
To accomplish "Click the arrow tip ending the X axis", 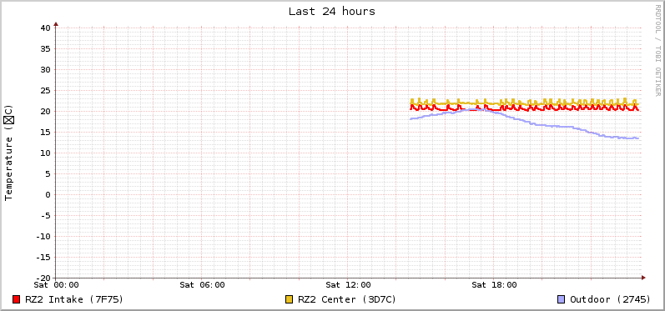I will click(x=643, y=278).
